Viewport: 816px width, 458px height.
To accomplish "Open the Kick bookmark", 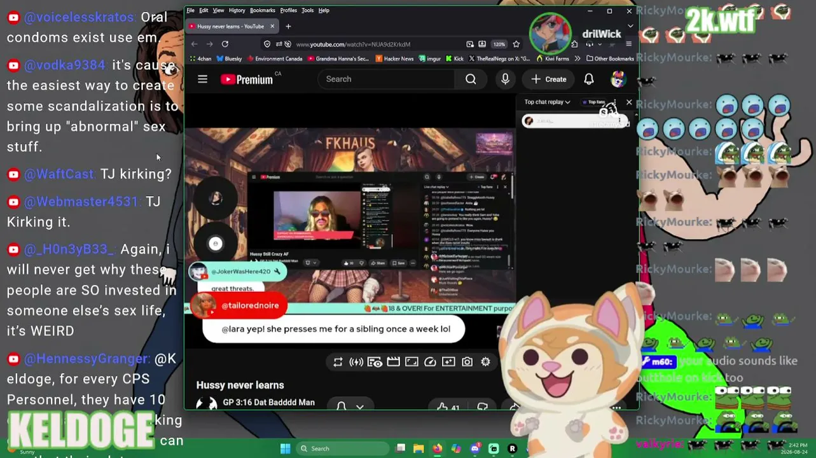I will coord(455,59).
